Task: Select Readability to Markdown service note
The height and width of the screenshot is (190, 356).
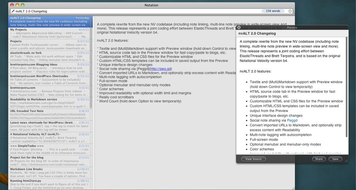Action: click(50, 103)
